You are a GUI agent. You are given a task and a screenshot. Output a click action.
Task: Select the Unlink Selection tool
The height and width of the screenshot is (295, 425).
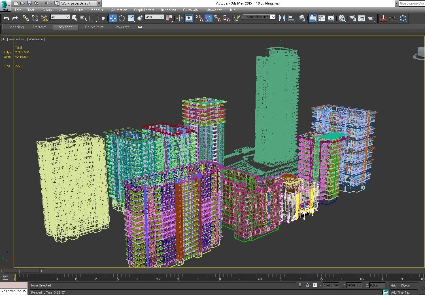pos(35,18)
